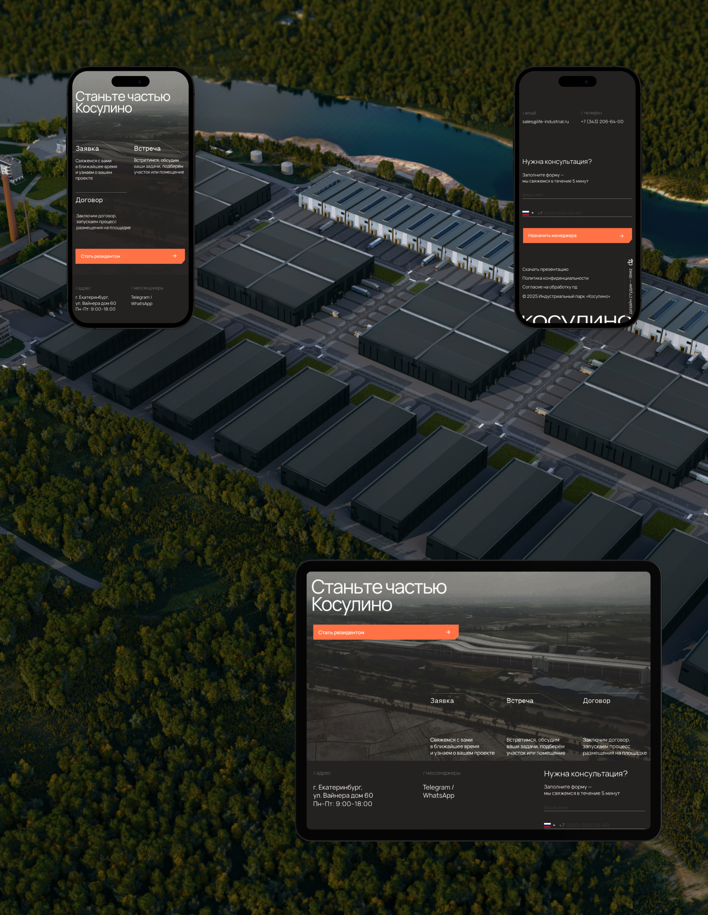
Task: Click arrow icon on tablet's orange button
Action: click(448, 632)
